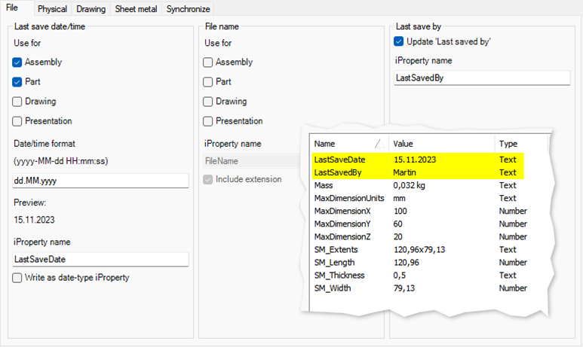Toggle Update 'Last saved by' checkbox

tap(399, 41)
